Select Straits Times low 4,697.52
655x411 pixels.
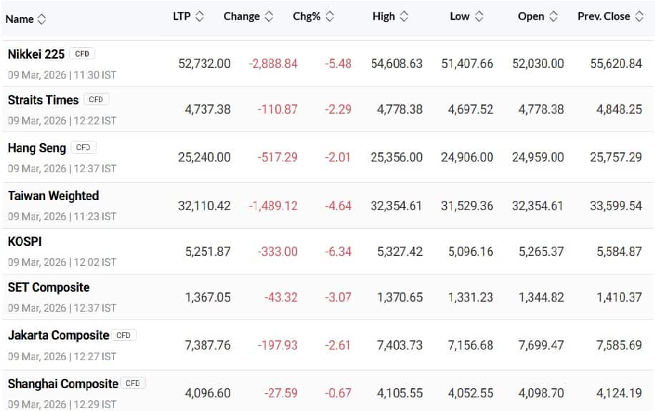tap(471, 109)
